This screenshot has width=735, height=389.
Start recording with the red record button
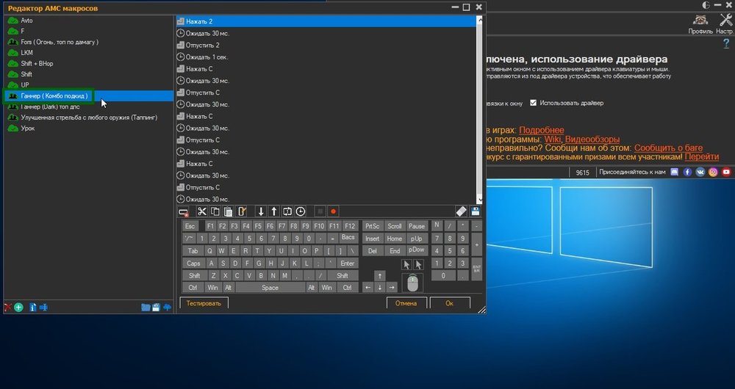333,211
